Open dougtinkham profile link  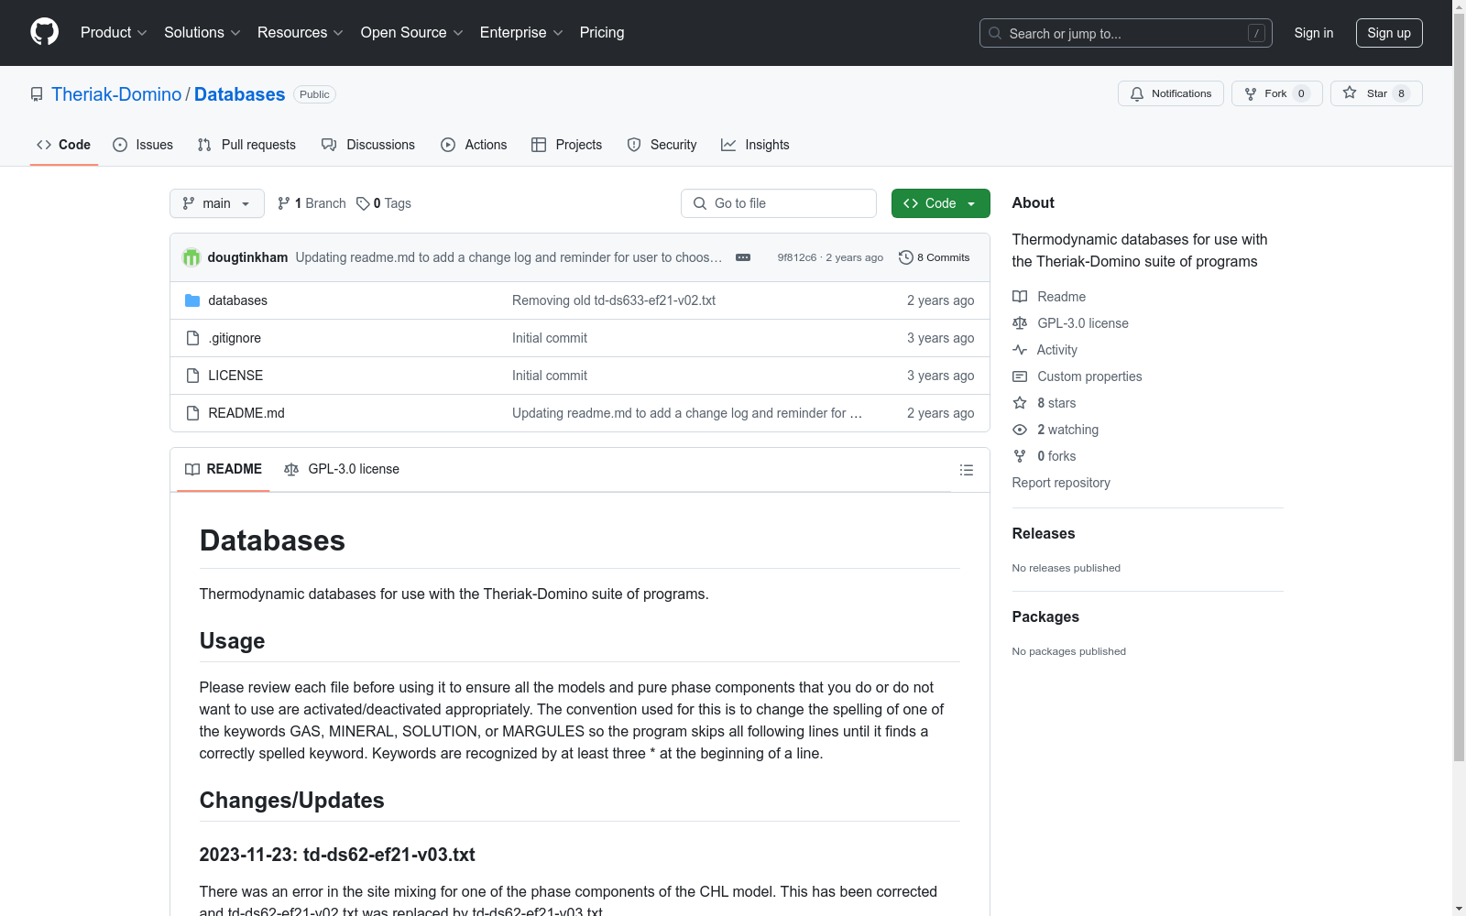pos(247,257)
